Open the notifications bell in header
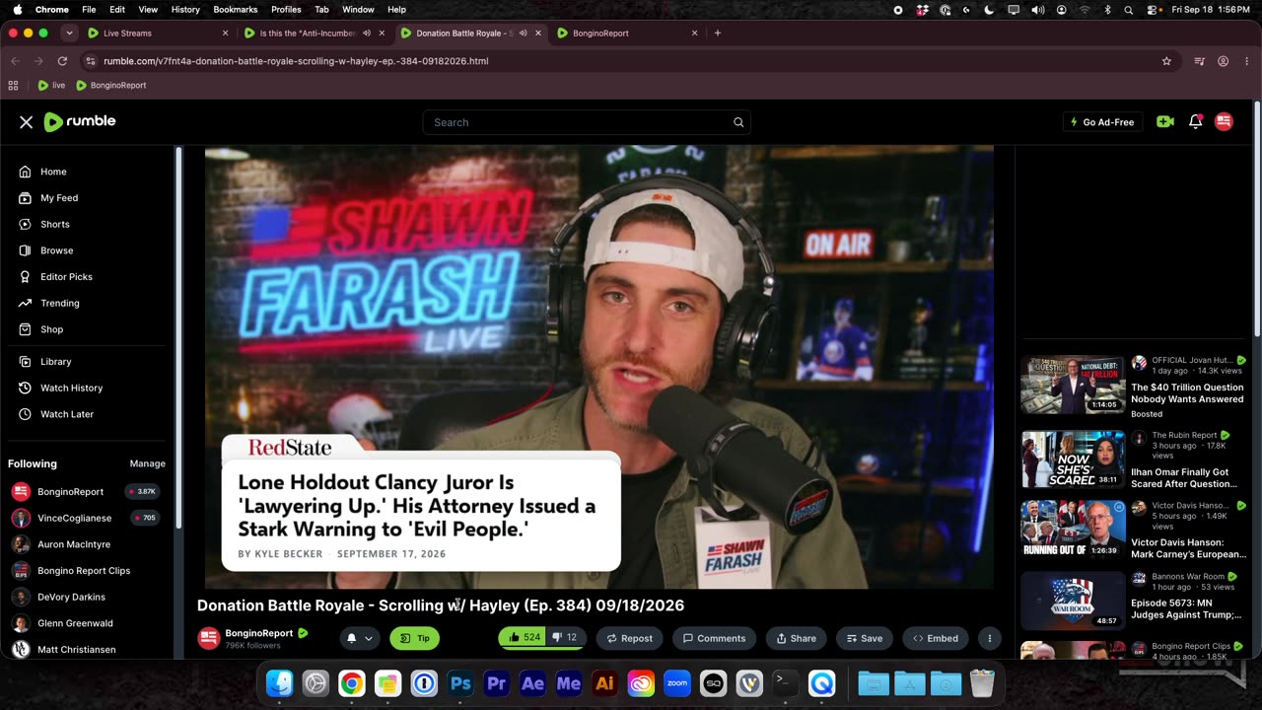1262x710 pixels. 1195,122
